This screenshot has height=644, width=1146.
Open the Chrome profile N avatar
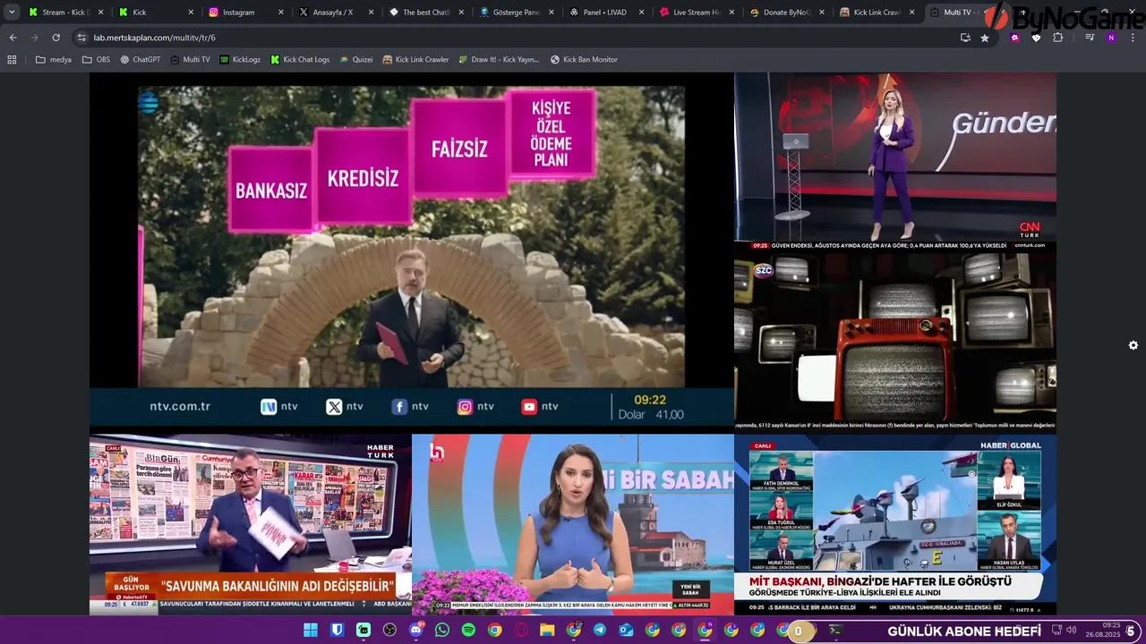click(x=1111, y=38)
